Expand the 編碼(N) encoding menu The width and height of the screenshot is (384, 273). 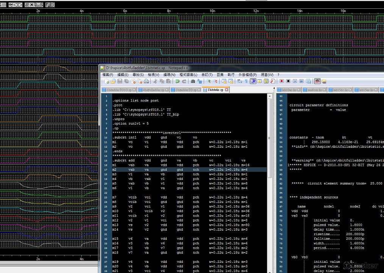(x=170, y=75)
